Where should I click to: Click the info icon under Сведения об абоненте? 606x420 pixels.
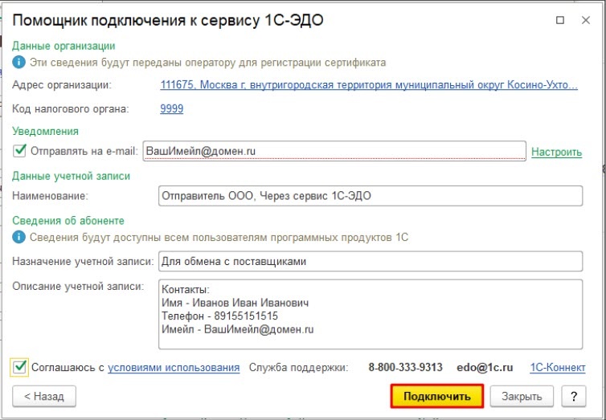pyautogui.click(x=19, y=237)
